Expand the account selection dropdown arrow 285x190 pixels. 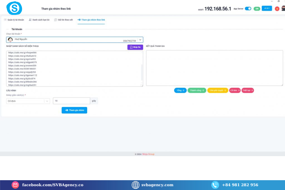[x=140, y=40]
